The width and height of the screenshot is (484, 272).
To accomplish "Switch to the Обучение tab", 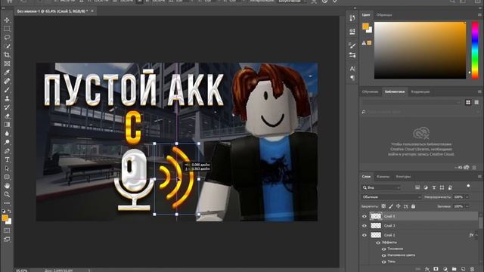I will [x=370, y=92].
